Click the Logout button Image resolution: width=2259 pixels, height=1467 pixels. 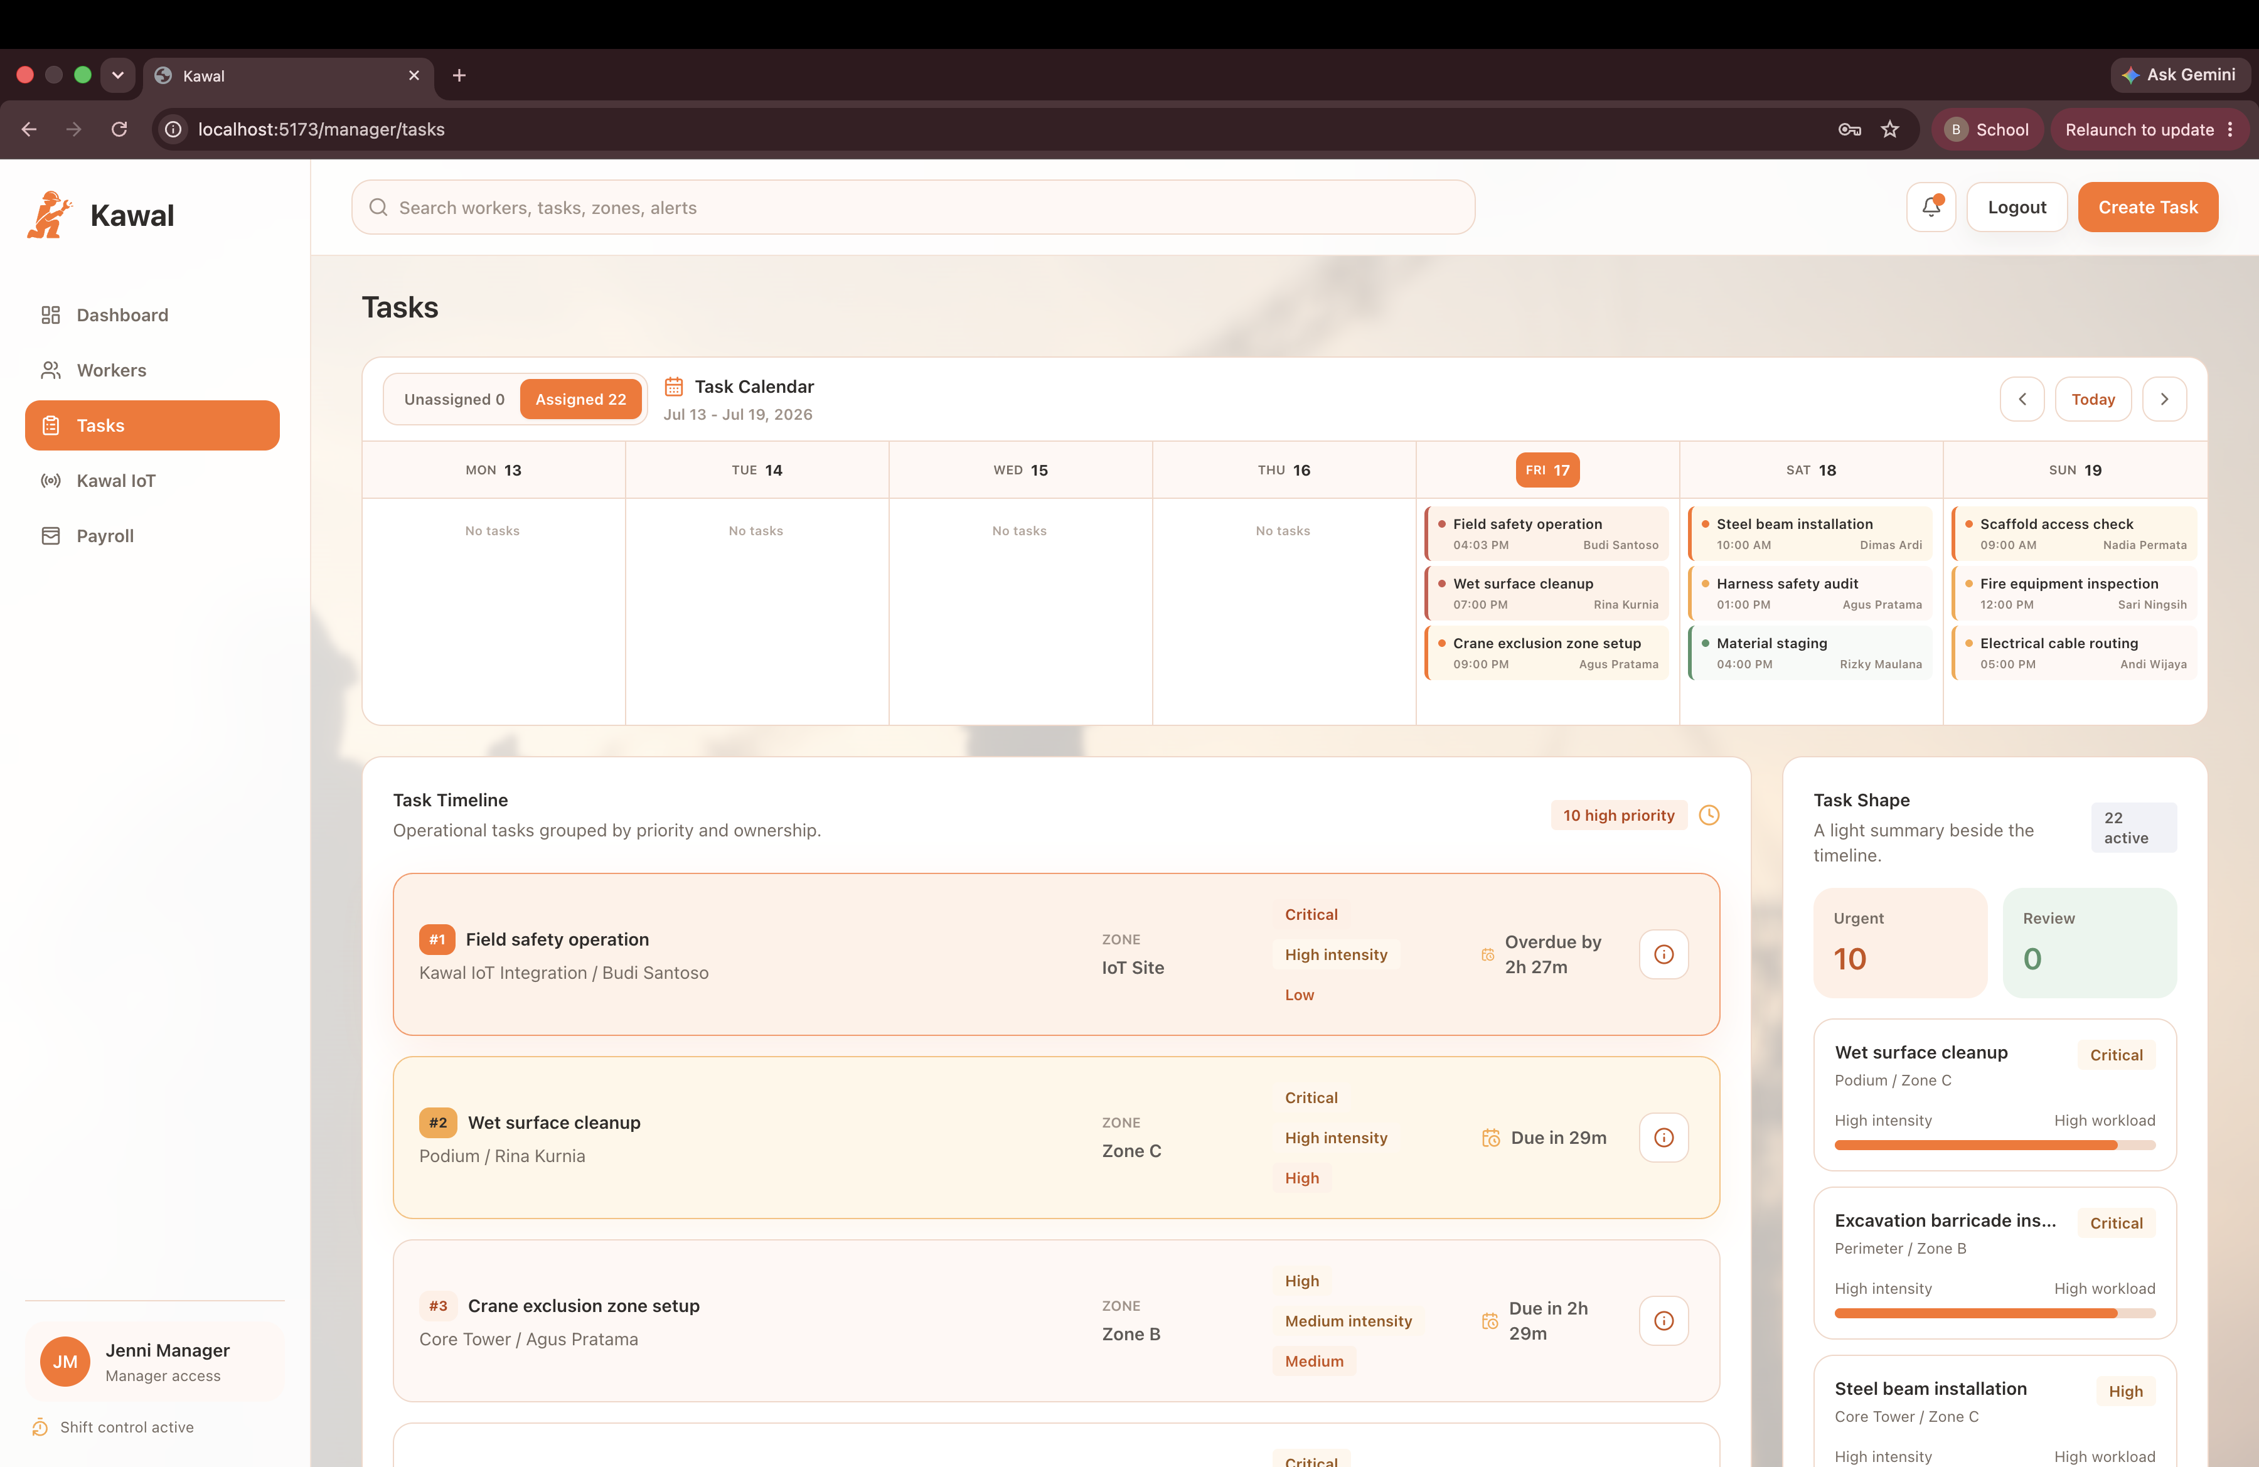coord(2016,207)
